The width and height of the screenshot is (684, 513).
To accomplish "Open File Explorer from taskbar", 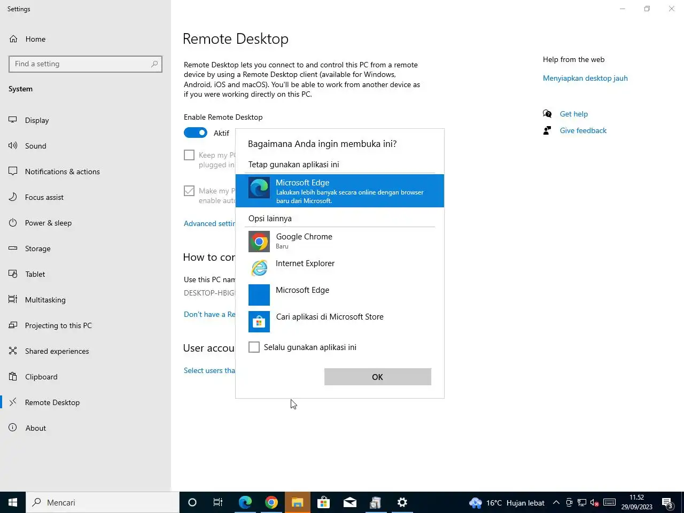I will (298, 502).
